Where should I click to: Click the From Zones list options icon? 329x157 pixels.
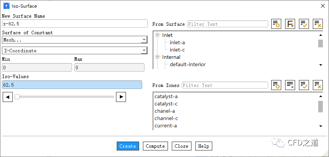click(x=290, y=85)
